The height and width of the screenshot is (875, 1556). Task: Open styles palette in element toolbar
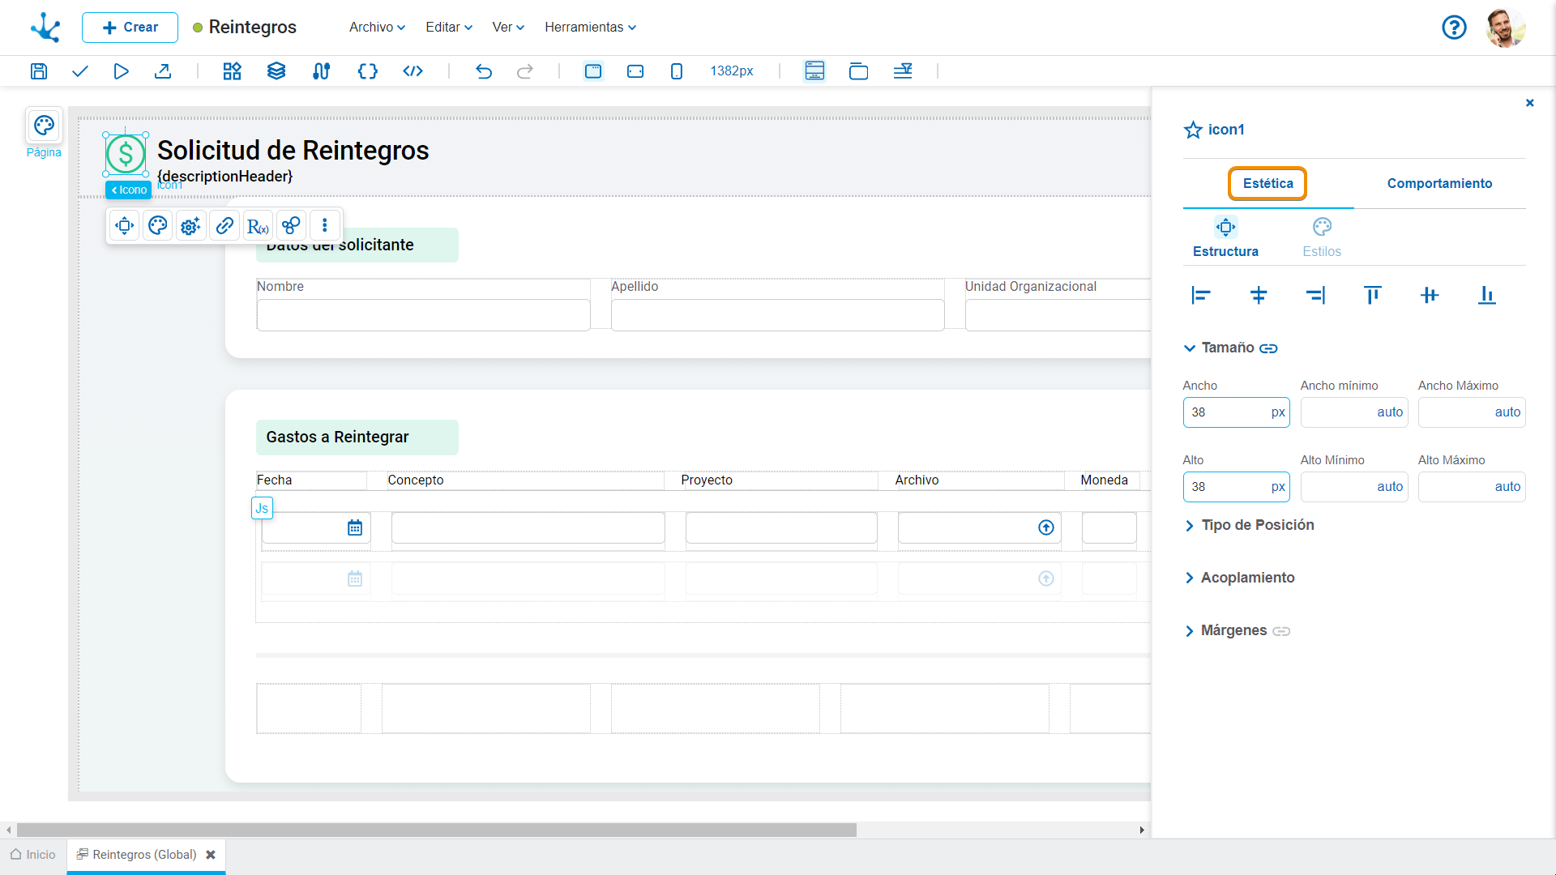click(x=158, y=225)
